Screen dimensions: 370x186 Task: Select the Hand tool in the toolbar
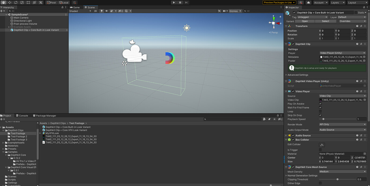3,2
